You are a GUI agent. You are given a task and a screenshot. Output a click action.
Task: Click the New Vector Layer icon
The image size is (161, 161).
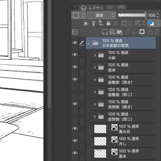click(113, 32)
